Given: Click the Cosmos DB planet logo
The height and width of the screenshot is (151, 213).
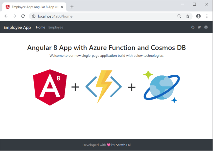Looking at the screenshot, I should [x=162, y=87].
